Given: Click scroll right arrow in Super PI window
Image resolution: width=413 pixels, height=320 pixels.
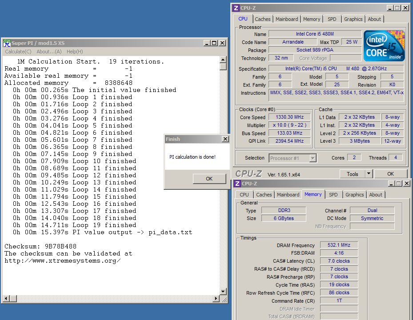Looking at the screenshot, I should click(x=216, y=298).
